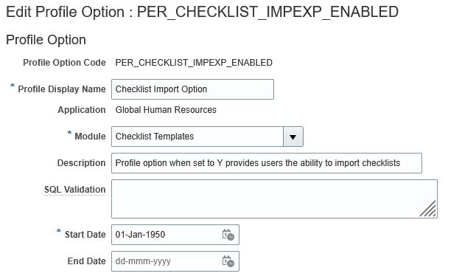Open the End Date calendar picker icon
The height and width of the screenshot is (279, 462).
pyautogui.click(x=228, y=261)
